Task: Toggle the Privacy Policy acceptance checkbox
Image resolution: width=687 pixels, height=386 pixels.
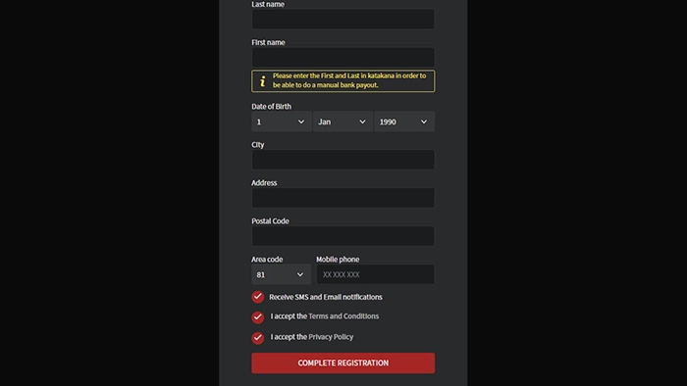Action: pyautogui.click(x=257, y=337)
